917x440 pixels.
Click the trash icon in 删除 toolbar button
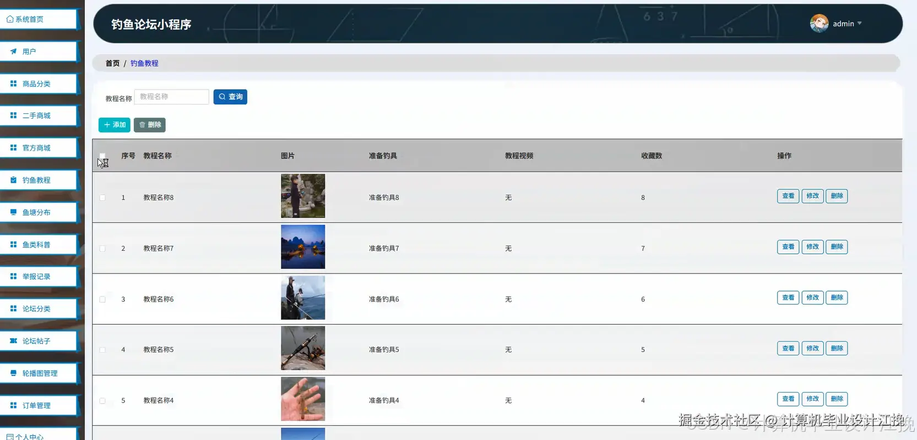click(x=142, y=125)
